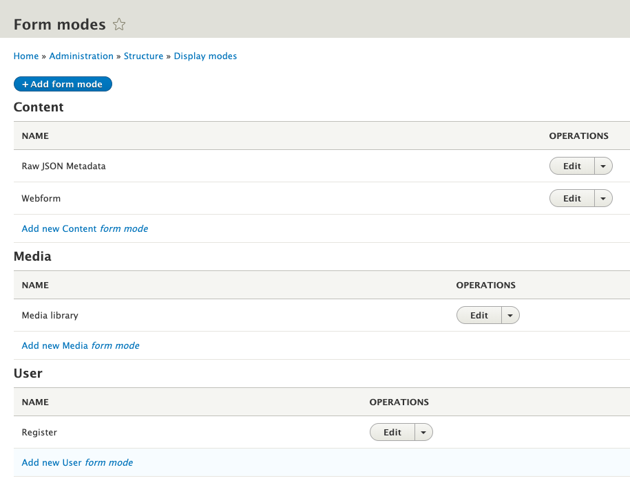Select the Raw JSON Metadata row name
630x496 pixels.
[63, 166]
